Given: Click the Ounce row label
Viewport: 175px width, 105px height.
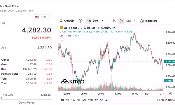Looking at the screenshot, I should tap(5, 60).
